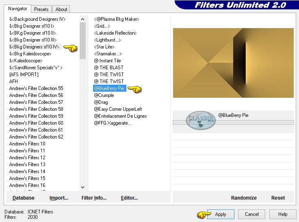The width and height of the screenshot is (299, 222).
Task: Click the category list scrollbar thumb
Action: [x=82, y=41]
